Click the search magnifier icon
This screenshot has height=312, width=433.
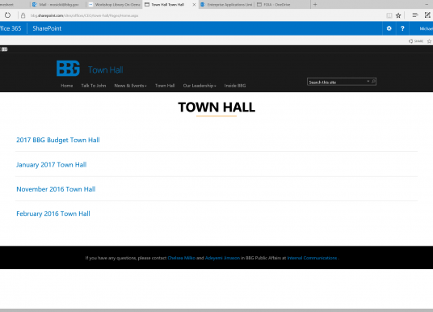[373, 82]
